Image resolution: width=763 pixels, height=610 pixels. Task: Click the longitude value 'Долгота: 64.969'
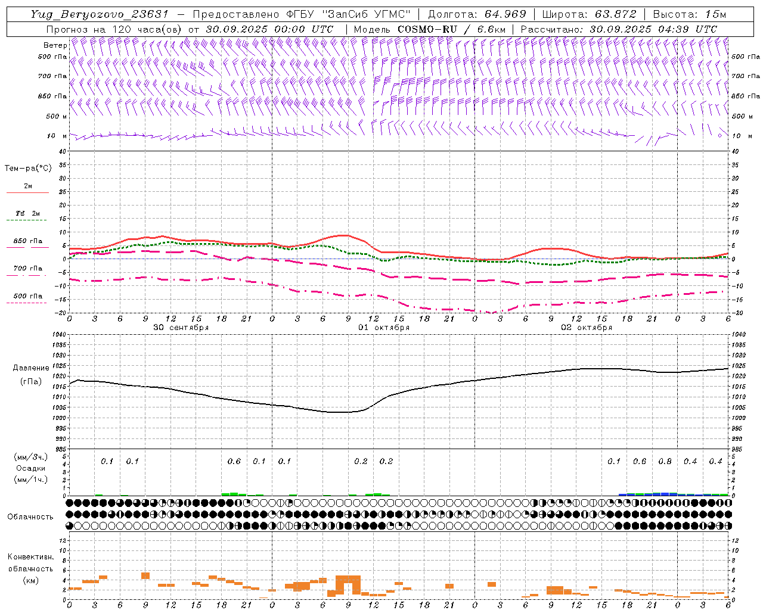pyautogui.click(x=477, y=14)
